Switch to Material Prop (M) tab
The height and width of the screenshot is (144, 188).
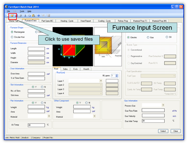coord(159,21)
